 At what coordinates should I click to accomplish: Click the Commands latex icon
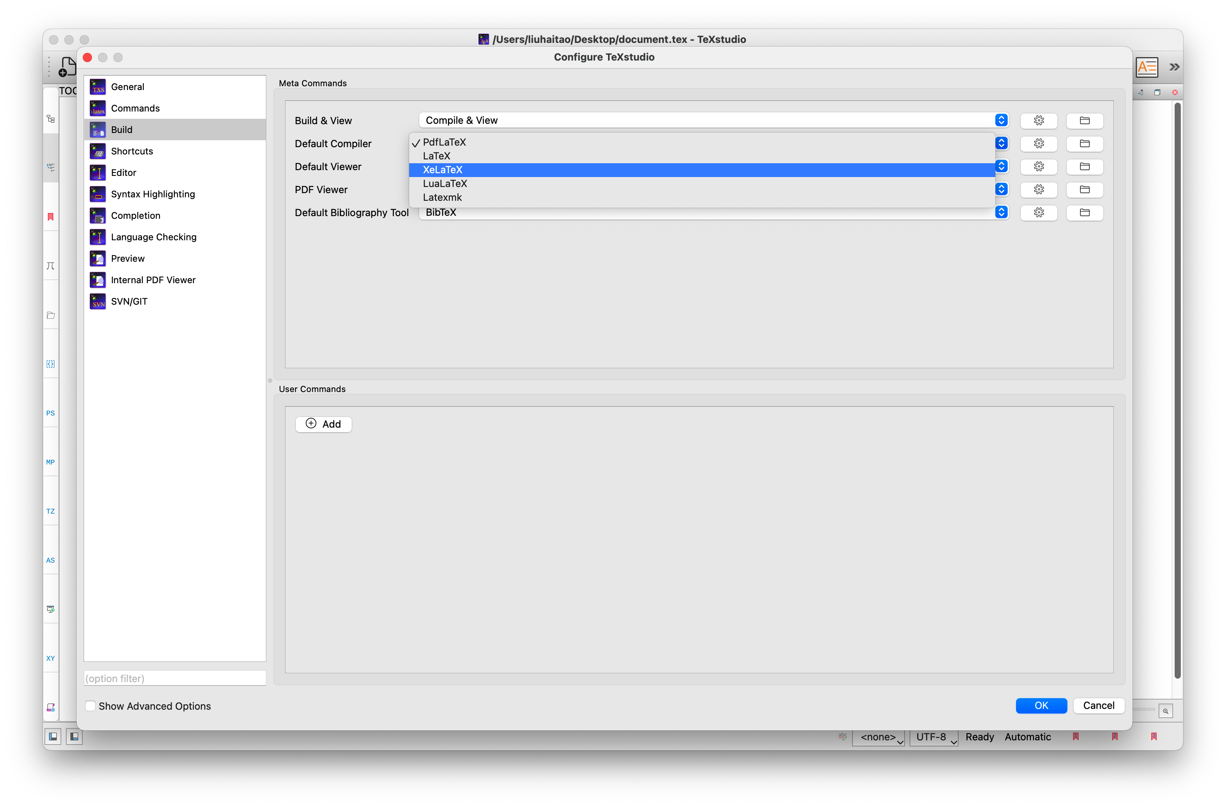coord(97,108)
